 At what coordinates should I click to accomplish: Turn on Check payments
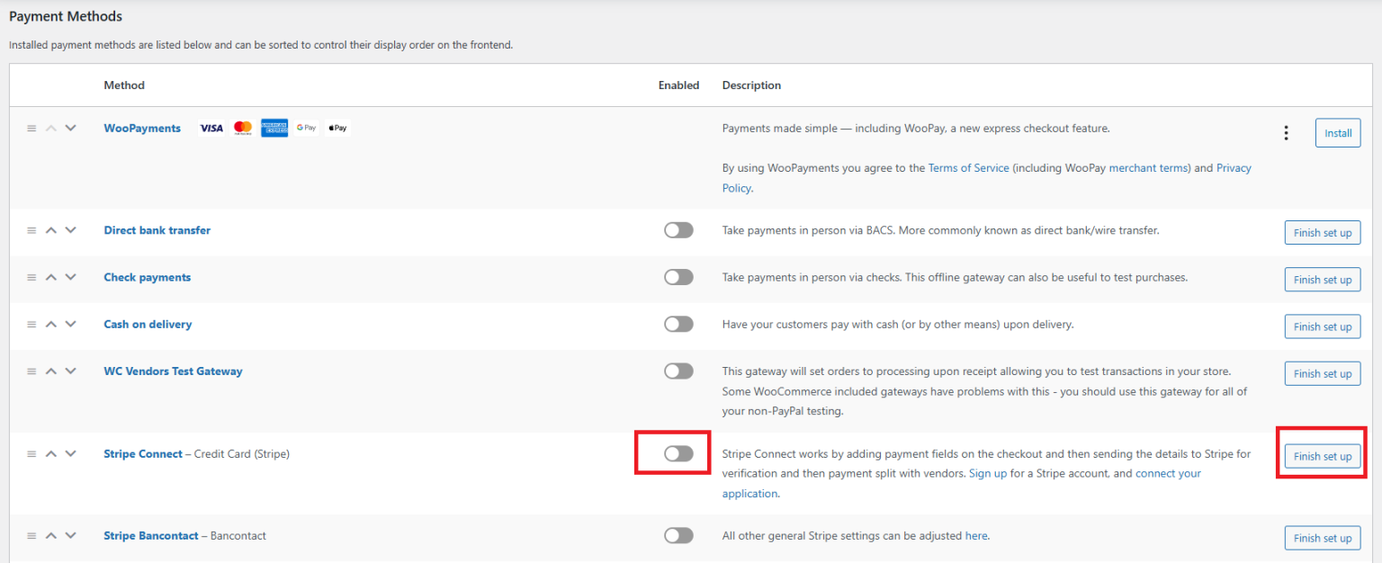678,277
